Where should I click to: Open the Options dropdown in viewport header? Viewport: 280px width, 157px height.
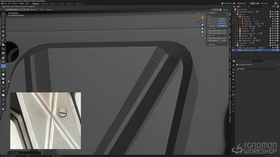tap(226, 10)
